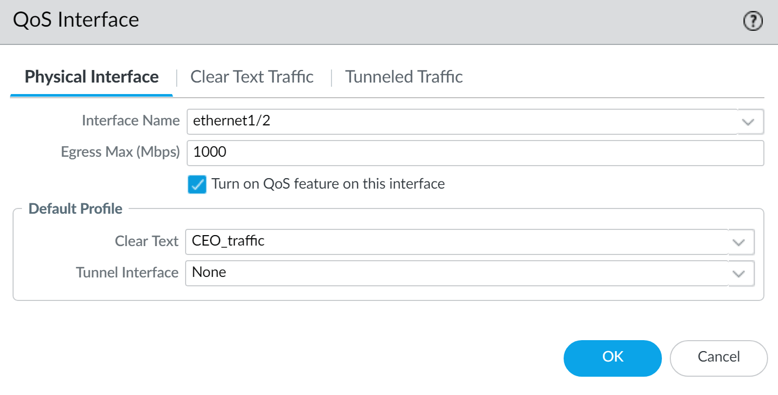The width and height of the screenshot is (778, 395).
Task: Confirm settings with the OK button
Action: [612, 358]
